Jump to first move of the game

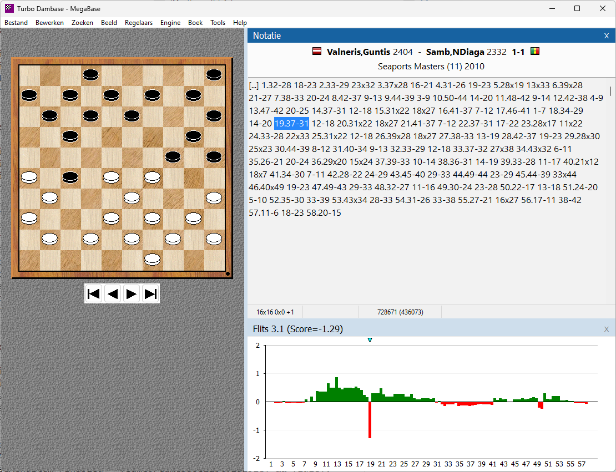tap(93, 294)
